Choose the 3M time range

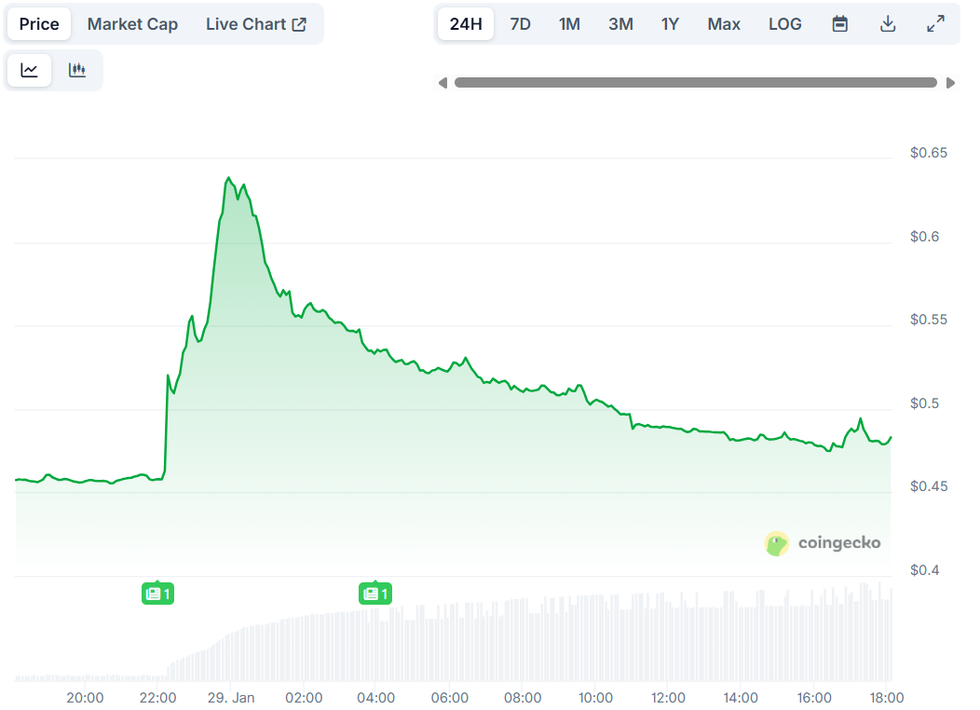620,24
